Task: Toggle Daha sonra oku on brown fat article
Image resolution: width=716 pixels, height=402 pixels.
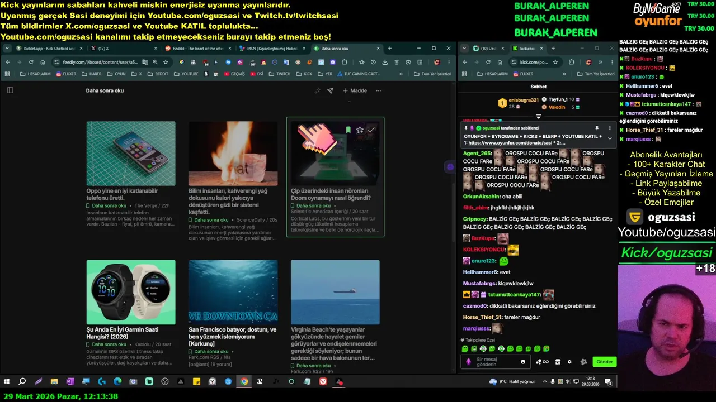Action: coord(209,220)
